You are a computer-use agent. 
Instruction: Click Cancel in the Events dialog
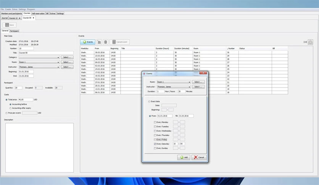tap(199, 157)
